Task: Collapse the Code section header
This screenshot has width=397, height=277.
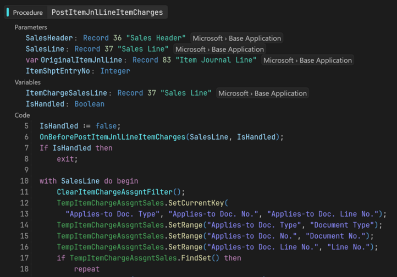Action: point(22,115)
